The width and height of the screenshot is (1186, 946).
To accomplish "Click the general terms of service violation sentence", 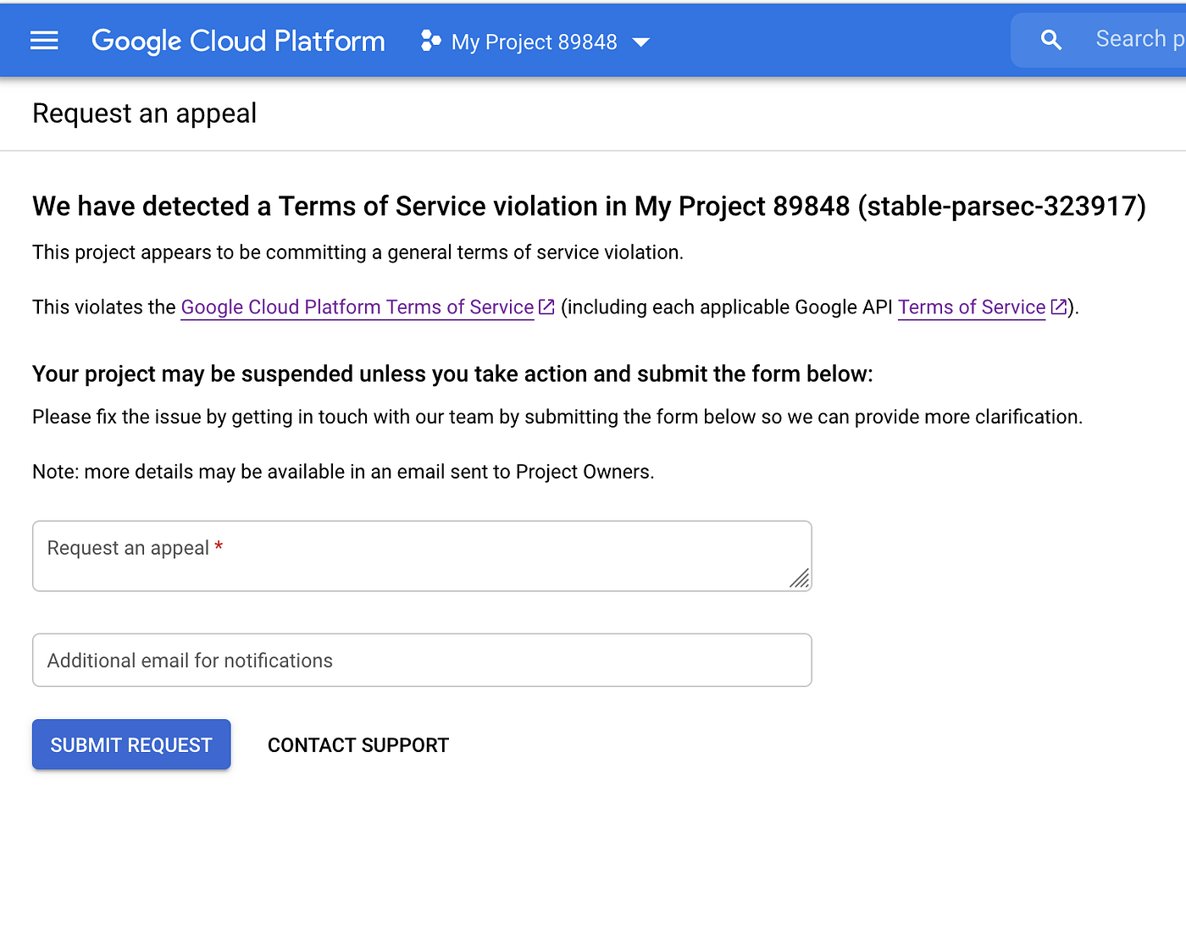I will [x=357, y=252].
